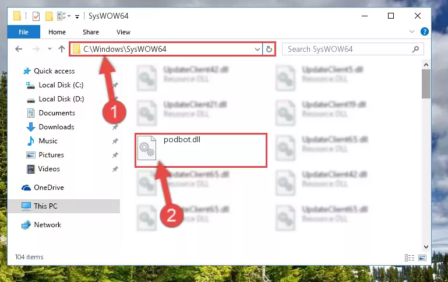Screen dimensions: 448x282
Task: Click the Network icon in sidebar
Action: 26,225
